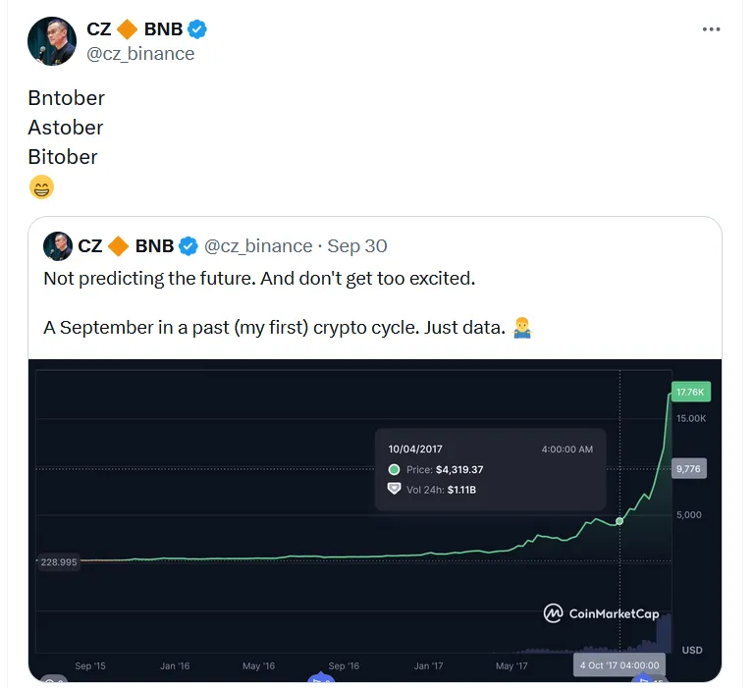754x688 pixels.
Task: Click the green price point on the chart line
Action: click(x=619, y=520)
